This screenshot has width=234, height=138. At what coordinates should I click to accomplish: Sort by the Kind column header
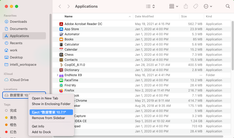coord(209,16)
